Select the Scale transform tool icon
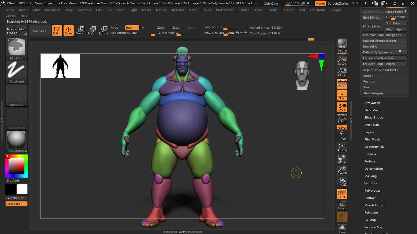Screen dimensions: 417x234 tap(91, 30)
